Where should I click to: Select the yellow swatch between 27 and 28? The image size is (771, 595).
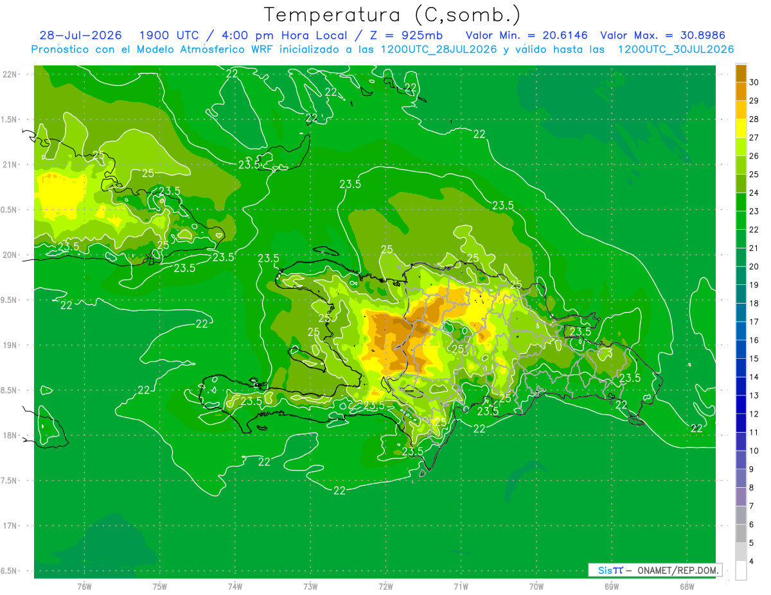pos(741,128)
